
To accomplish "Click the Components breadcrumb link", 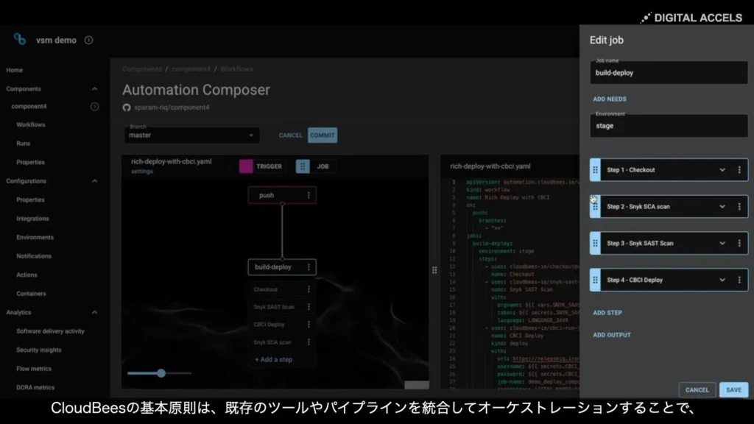I will click(x=142, y=69).
